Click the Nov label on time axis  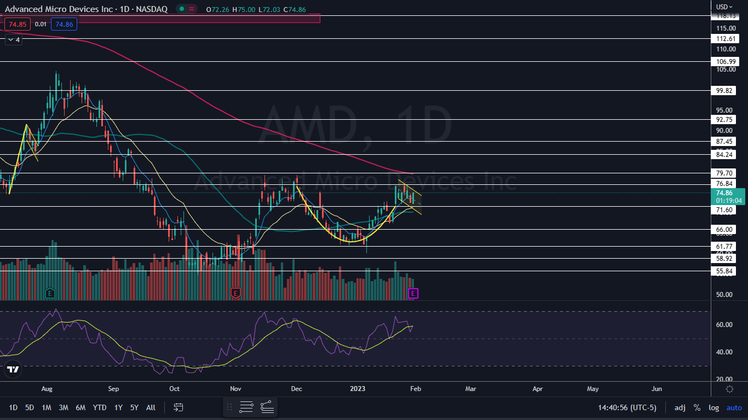(235, 389)
